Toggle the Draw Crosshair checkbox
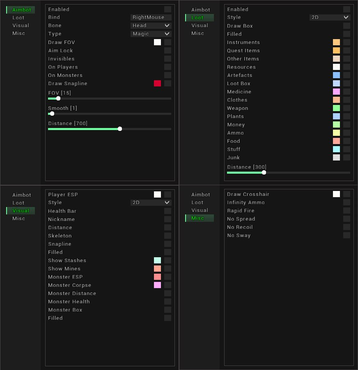Screen dimensions: 358x370 point(347,194)
